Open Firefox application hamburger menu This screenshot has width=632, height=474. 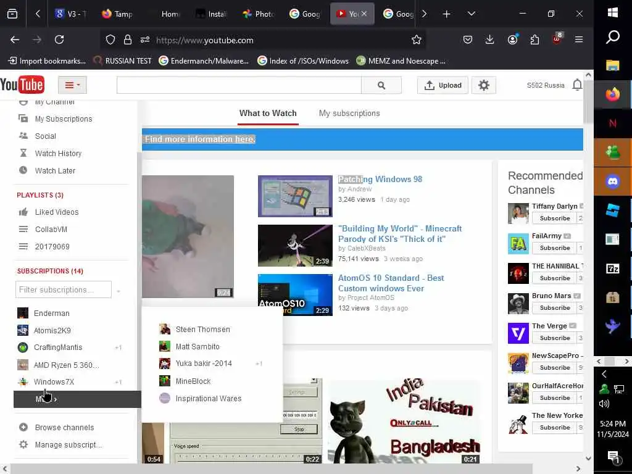coord(579,39)
